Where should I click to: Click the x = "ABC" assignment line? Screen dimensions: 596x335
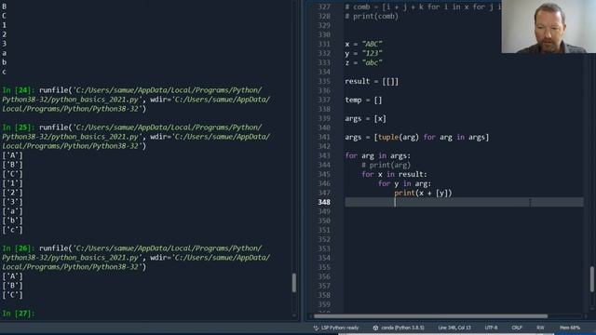[x=364, y=44]
